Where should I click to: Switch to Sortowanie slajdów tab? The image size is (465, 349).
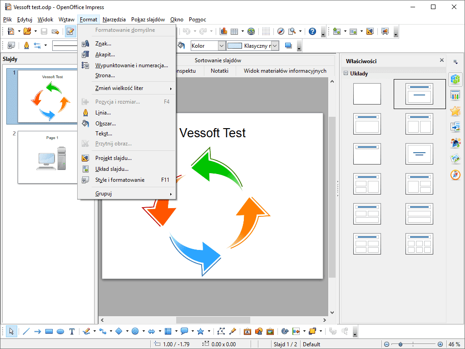[x=218, y=60]
